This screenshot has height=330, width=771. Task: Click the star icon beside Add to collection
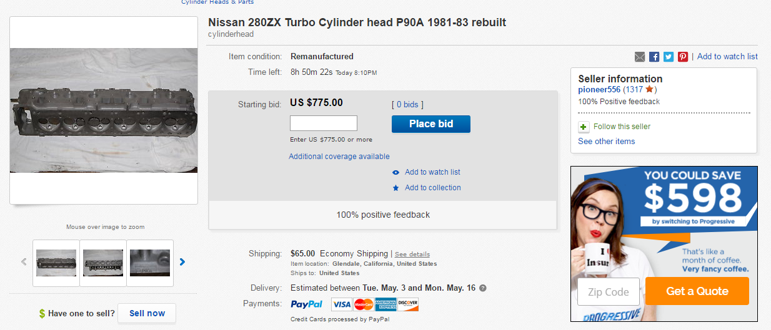pos(395,188)
